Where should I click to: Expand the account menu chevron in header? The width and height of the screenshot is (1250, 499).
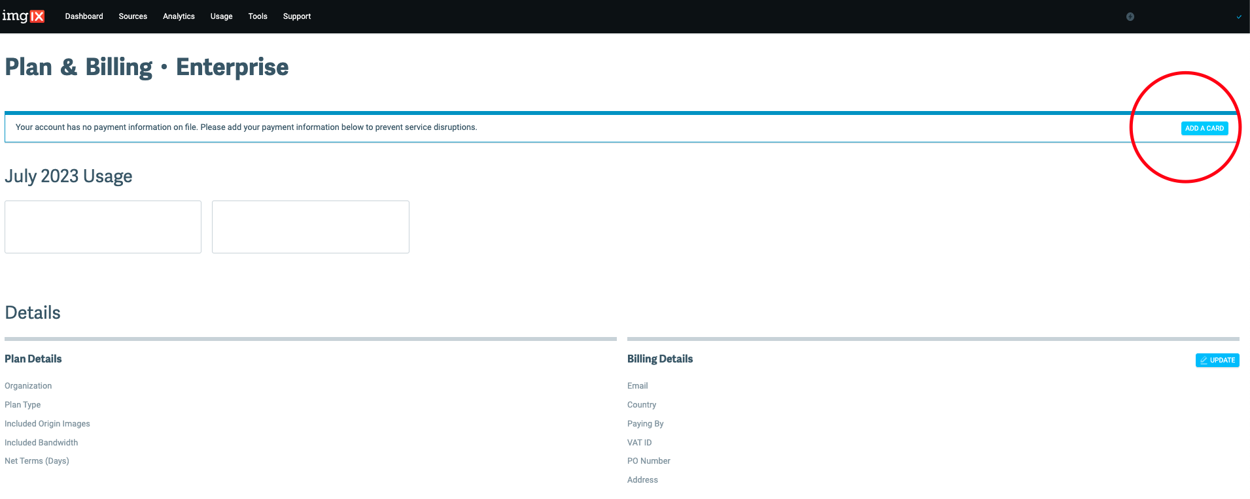point(1238,17)
